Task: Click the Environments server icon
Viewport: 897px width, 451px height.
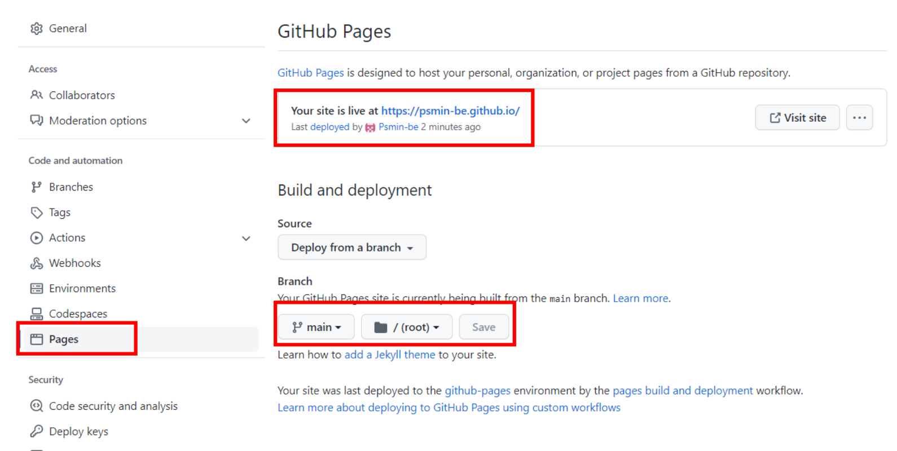Action: (x=37, y=289)
